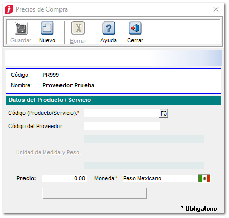Click the gray box below Unidad de Medida
The image size is (229, 218).
[x=144, y=165]
